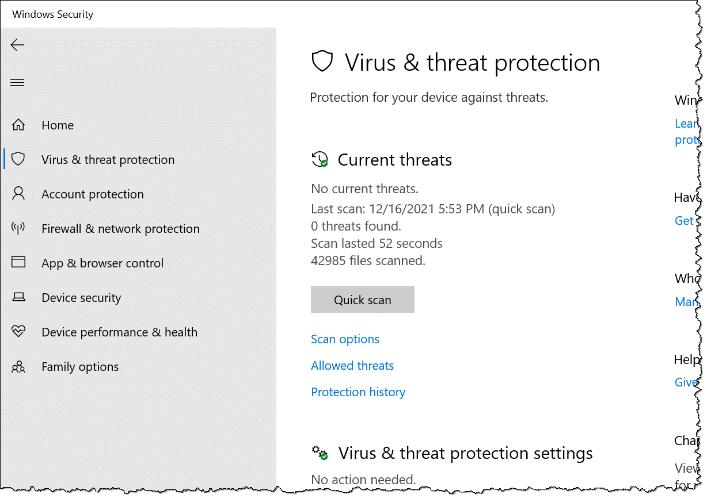Click the Virus & threat protection settings gear icon
The height and width of the screenshot is (498, 707).
click(320, 453)
